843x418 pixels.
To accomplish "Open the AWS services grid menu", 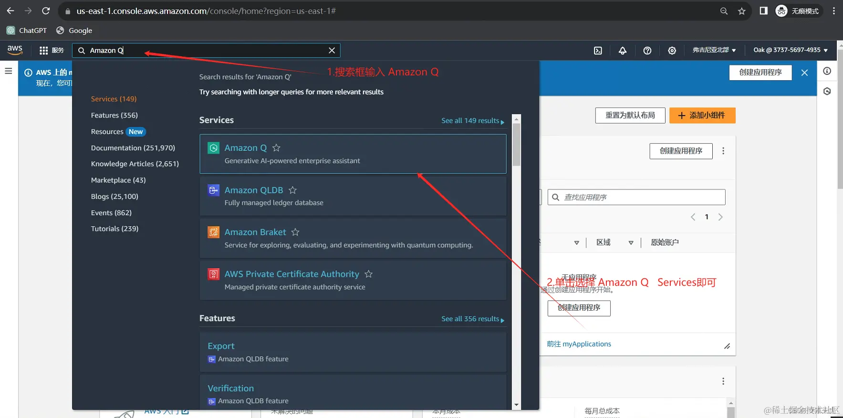I will pos(51,50).
